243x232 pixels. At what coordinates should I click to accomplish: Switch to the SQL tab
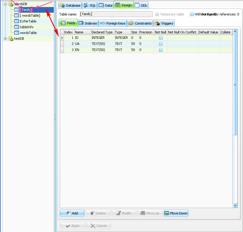coord(89,5)
